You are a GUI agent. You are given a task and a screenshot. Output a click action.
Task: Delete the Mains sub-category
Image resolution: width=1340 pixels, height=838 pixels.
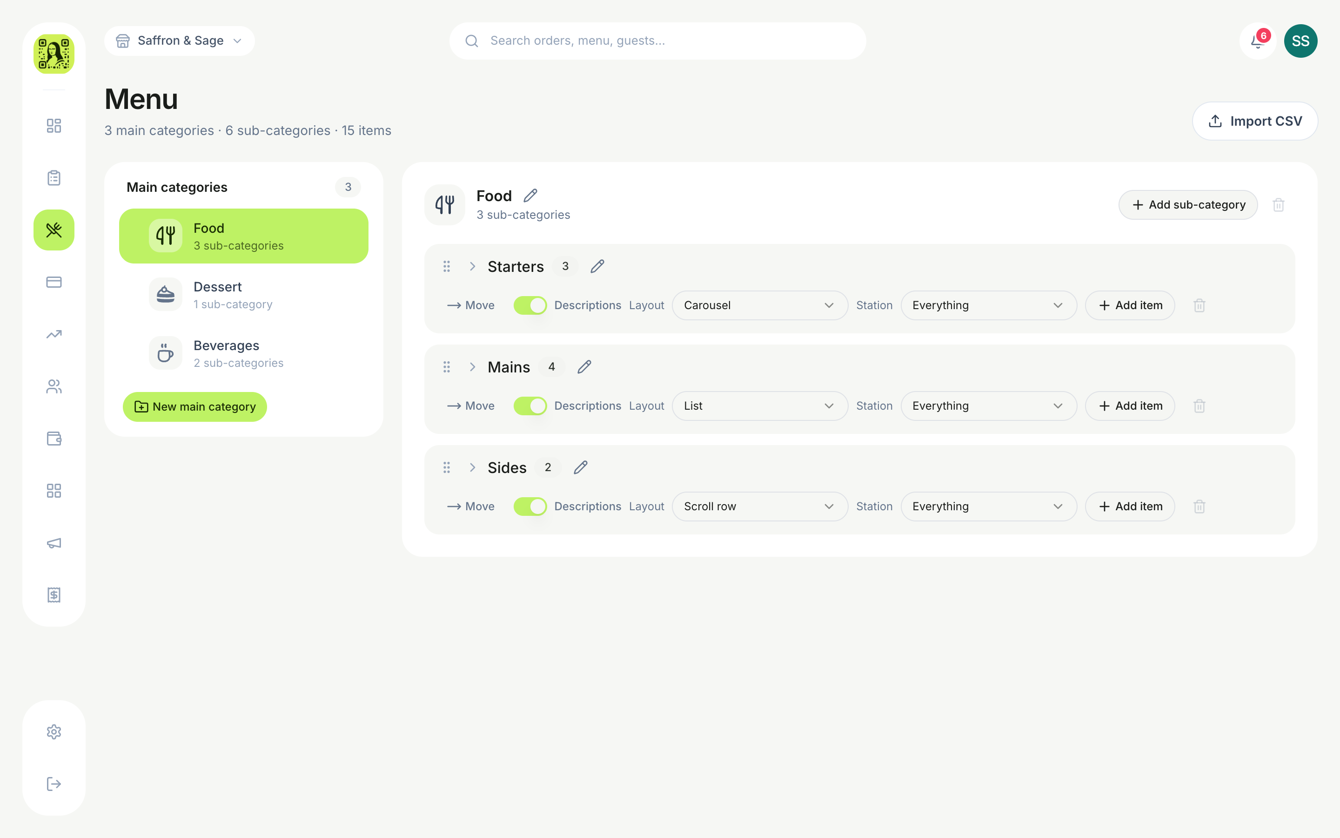click(1199, 405)
